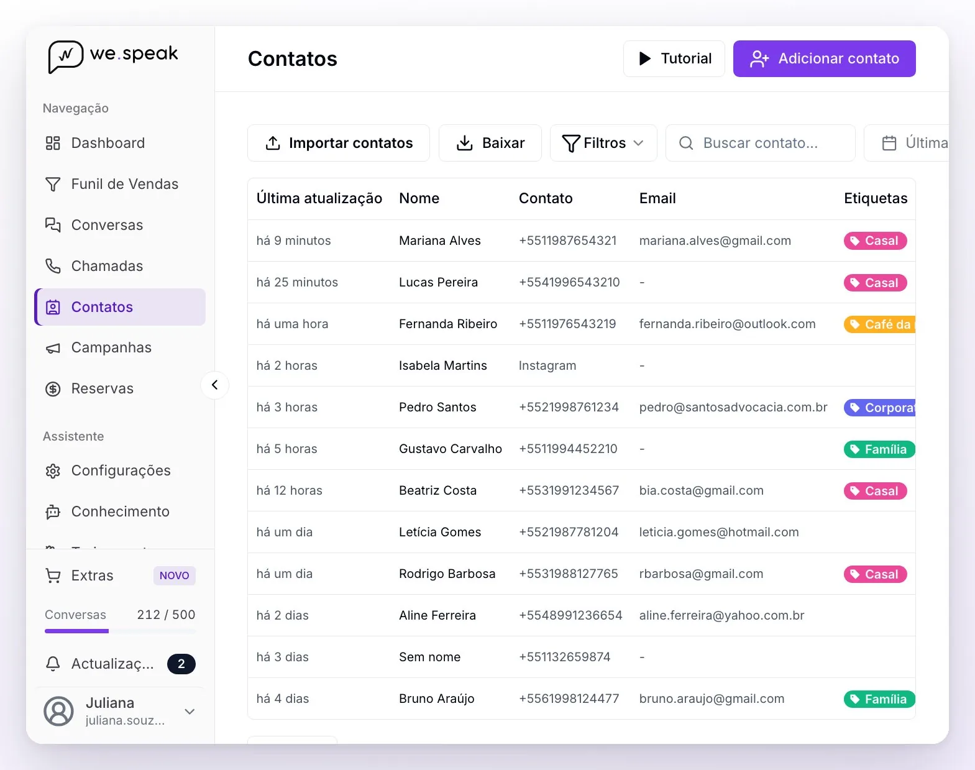Image resolution: width=975 pixels, height=770 pixels.
Task: Expand Juliana's account menu chevron
Action: [190, 712]
